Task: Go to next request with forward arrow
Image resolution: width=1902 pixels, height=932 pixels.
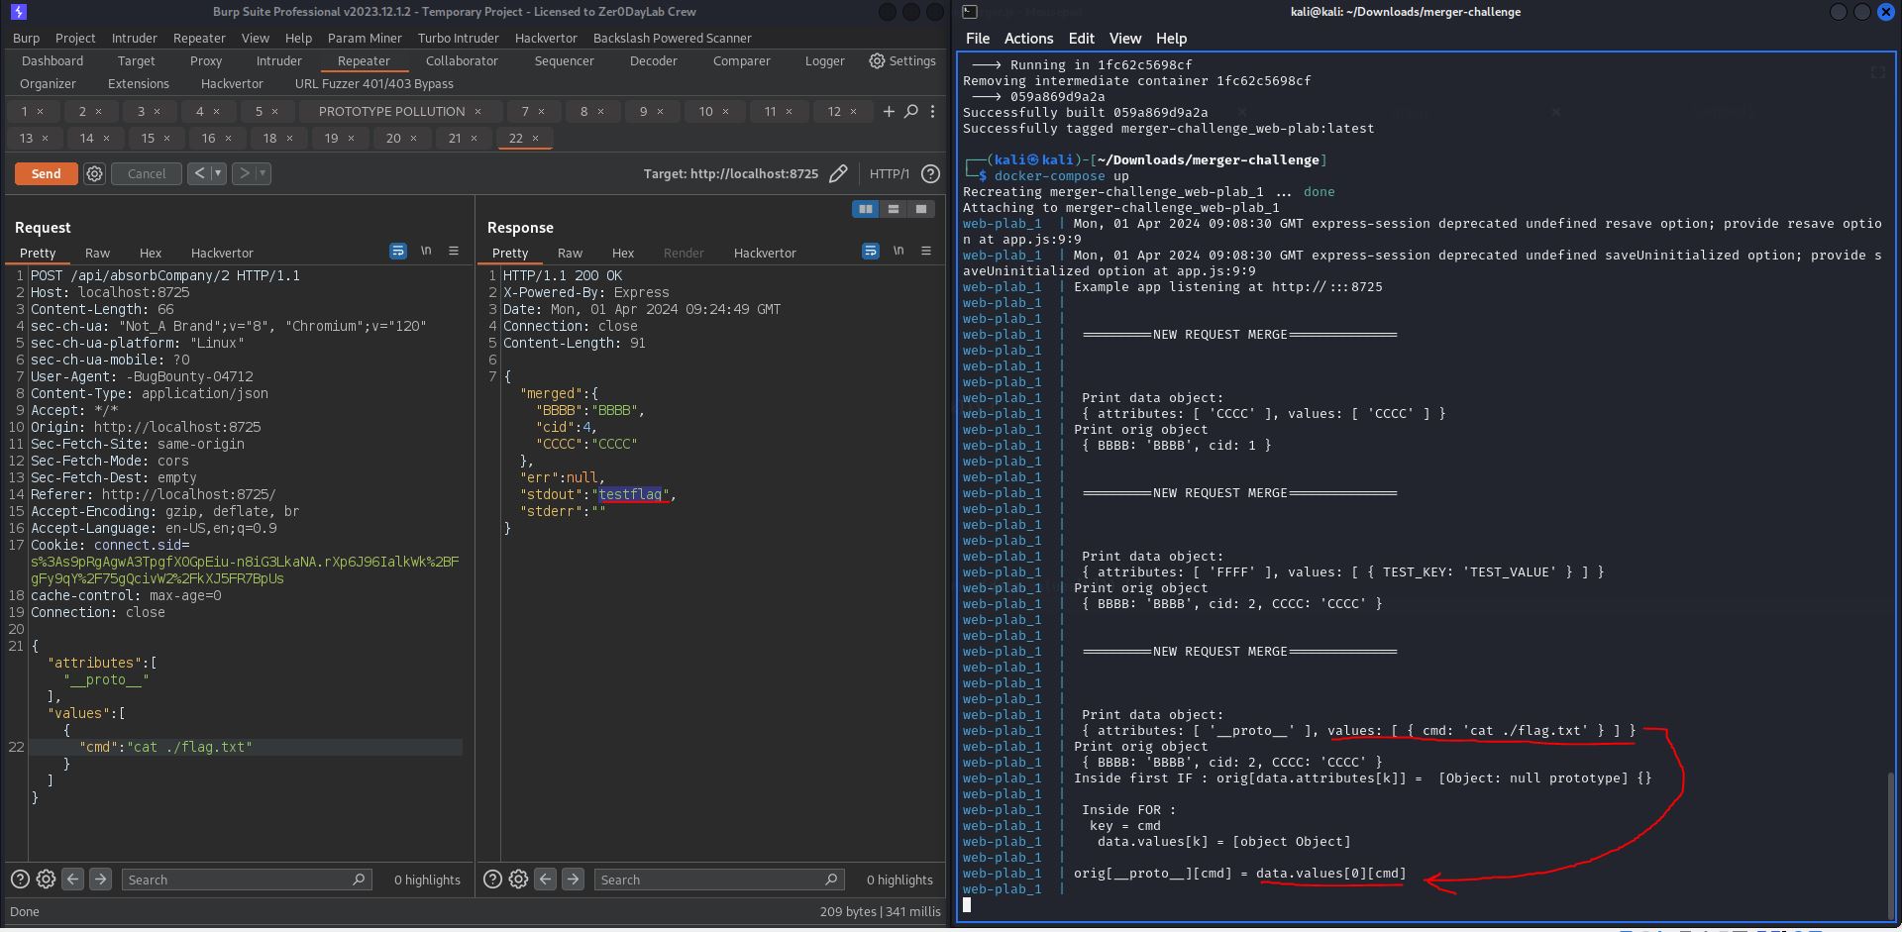Action: pyautogui.click(x=244, y=173)
